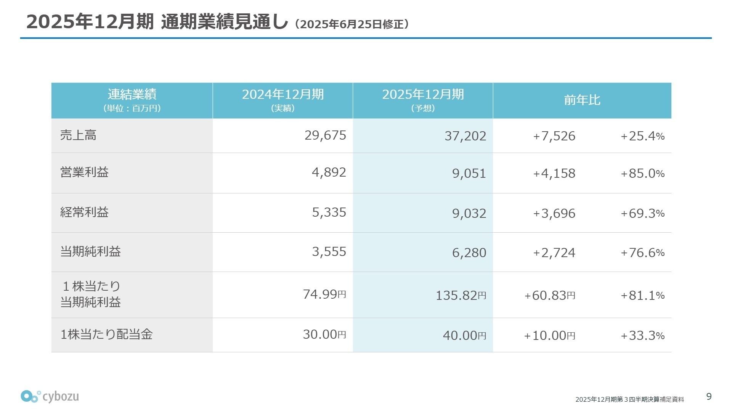This screenshot has height=412, width=732.
Task: Click the 1株当たり配当金 row label
Action: pos(106,335)
